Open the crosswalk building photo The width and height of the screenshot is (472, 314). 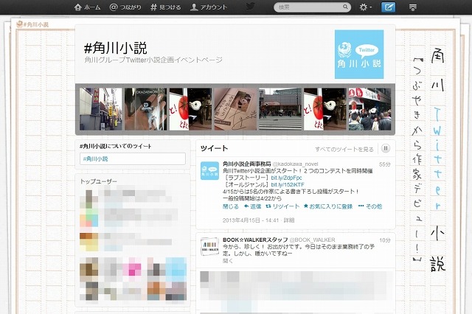[x=280, y=109]
